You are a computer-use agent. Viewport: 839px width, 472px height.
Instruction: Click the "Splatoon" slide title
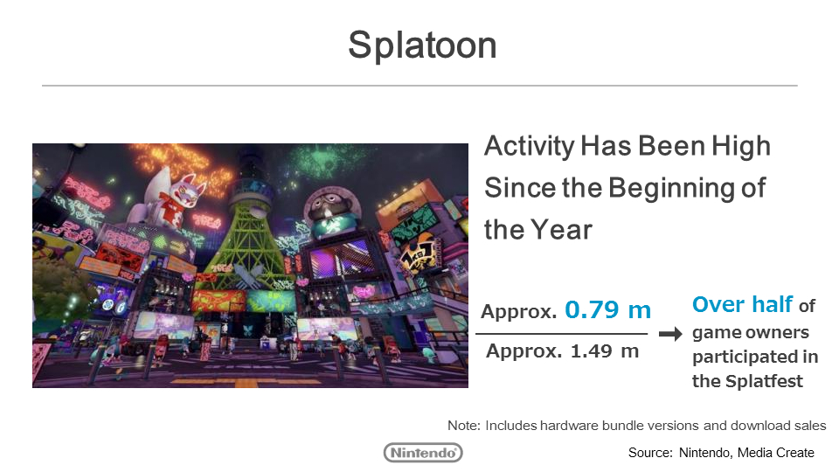(x=422, y=45)
